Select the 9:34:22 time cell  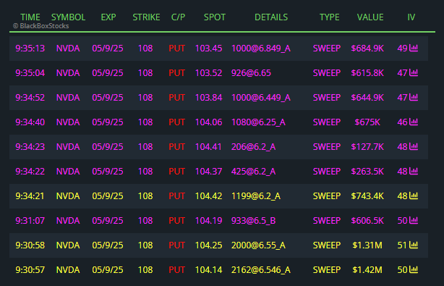click(x=30, y=172)
